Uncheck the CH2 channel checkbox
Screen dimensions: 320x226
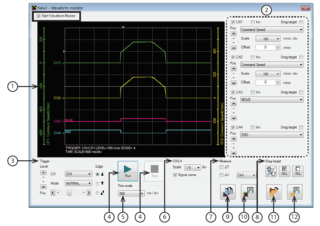(233, 57)
